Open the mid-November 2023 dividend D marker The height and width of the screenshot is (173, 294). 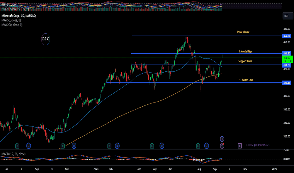74,146
